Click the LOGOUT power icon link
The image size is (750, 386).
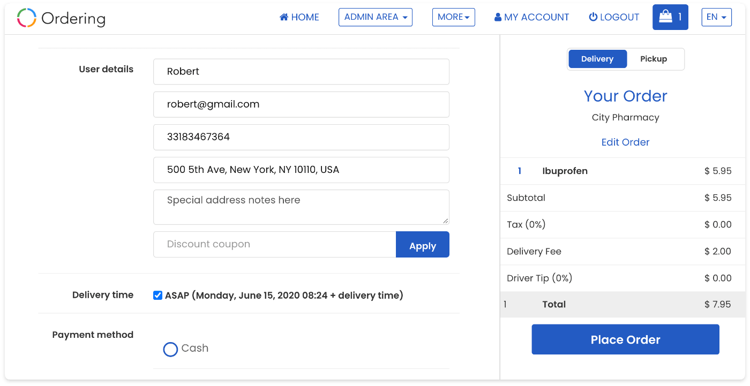(x=614, y=17)
